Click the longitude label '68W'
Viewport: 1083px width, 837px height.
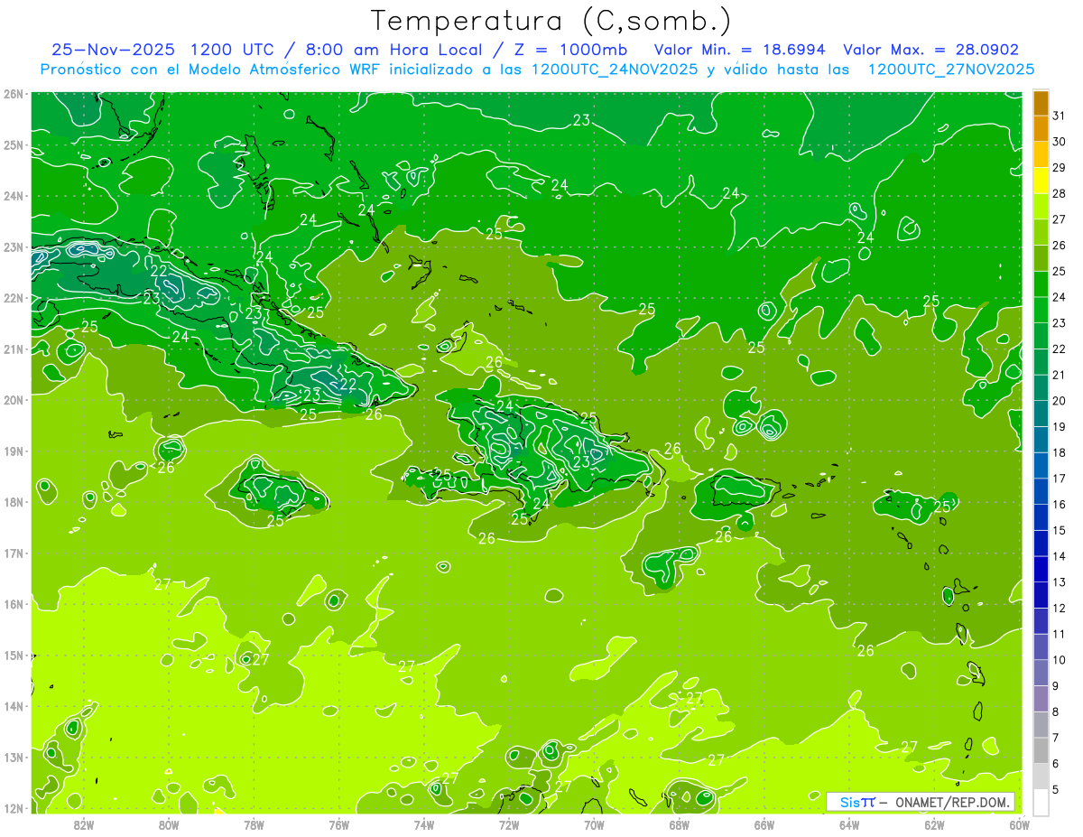(x=679, y=823)
